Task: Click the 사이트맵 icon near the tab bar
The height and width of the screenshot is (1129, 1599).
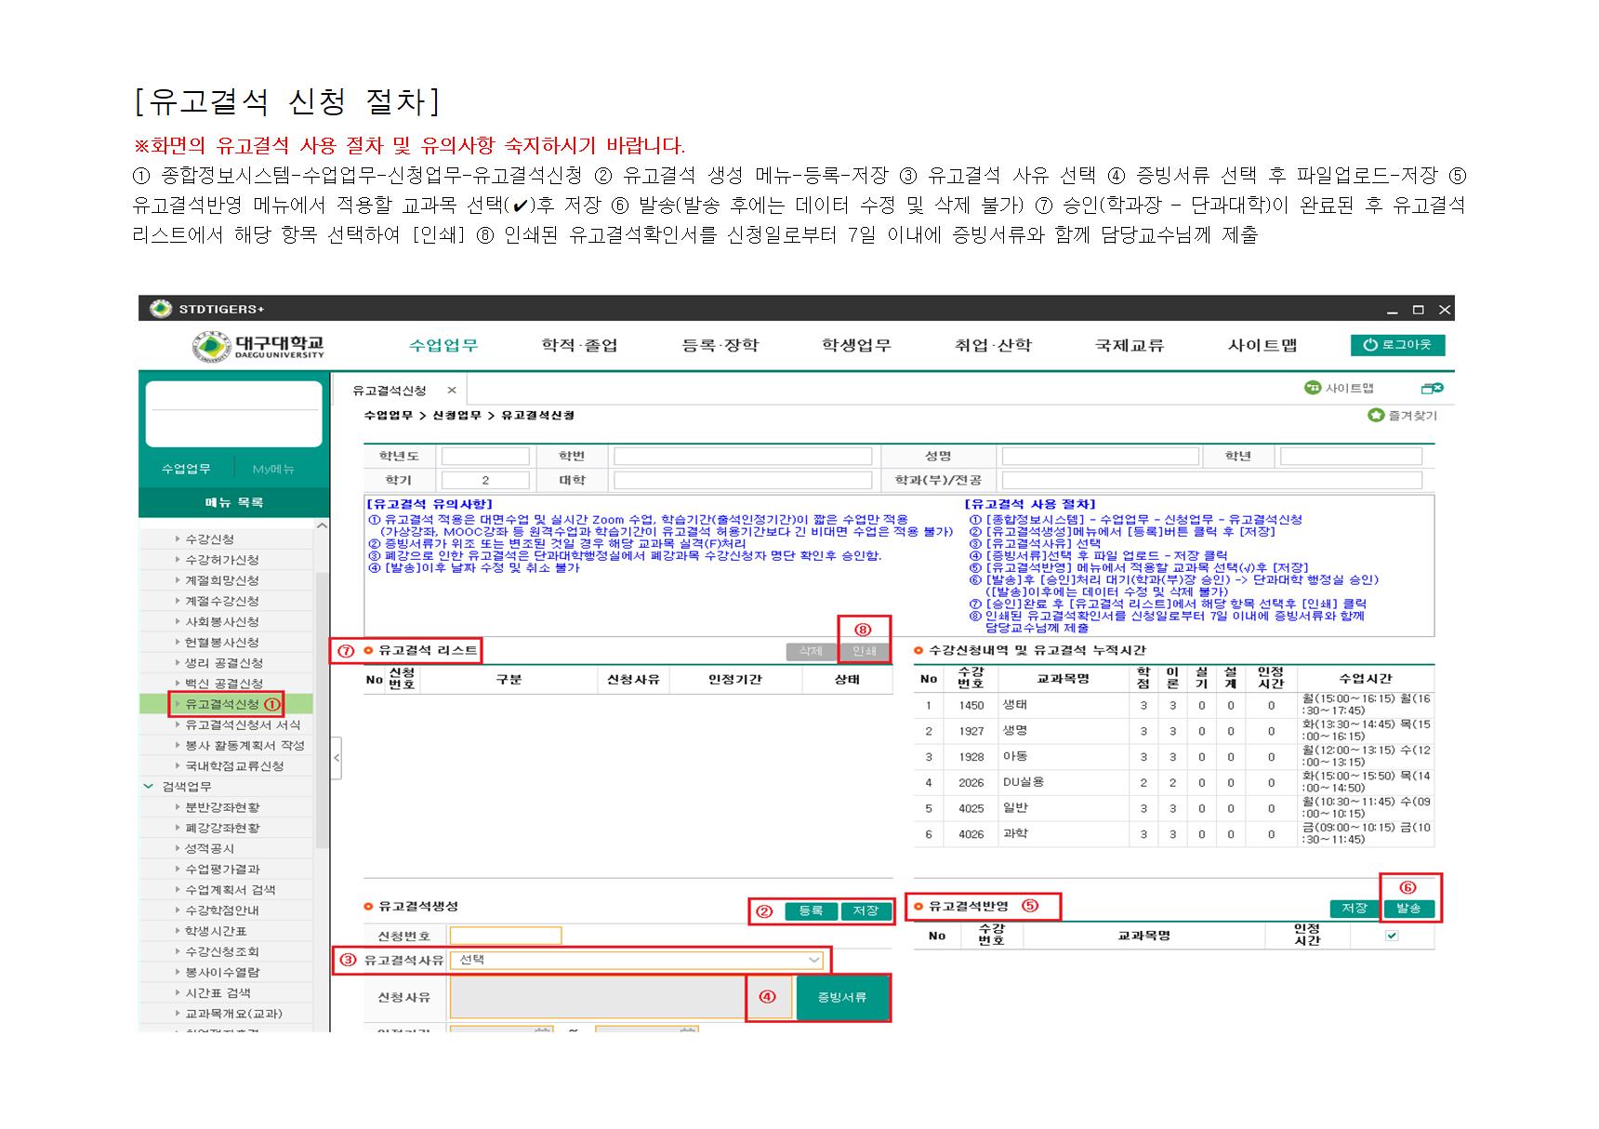Action: point(1312,388)
